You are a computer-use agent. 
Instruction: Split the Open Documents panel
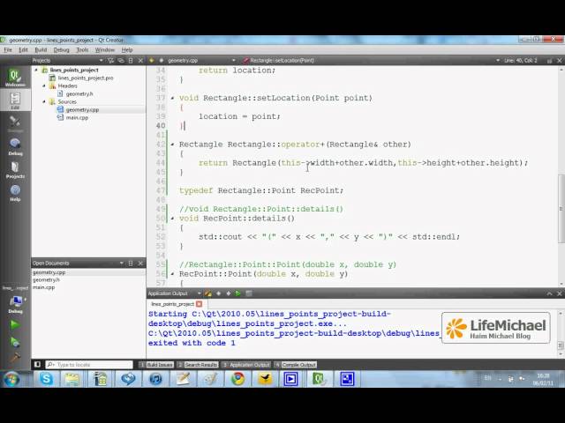coord(131,263)
